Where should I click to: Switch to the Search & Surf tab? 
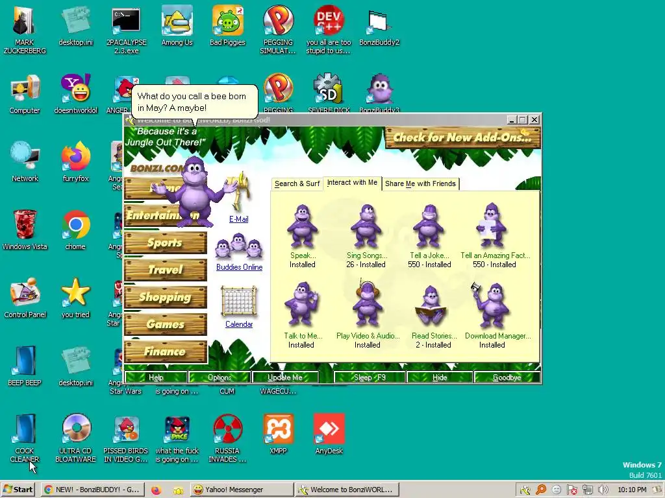[297, 184]
